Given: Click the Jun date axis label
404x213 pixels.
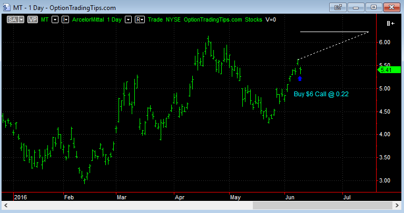Looking at the screenshot, I should click(x=290, y=197).
